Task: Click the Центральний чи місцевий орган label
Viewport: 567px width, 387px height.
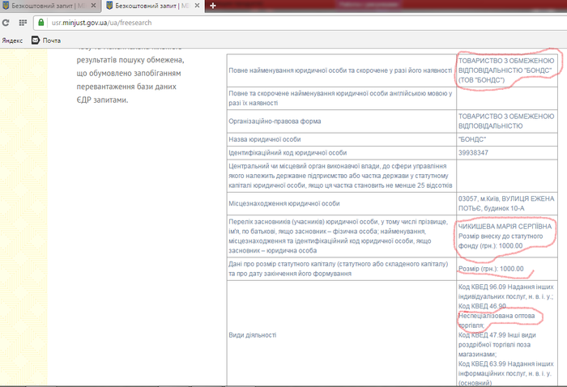Action: pyautogui.click(x=340, y=176)
